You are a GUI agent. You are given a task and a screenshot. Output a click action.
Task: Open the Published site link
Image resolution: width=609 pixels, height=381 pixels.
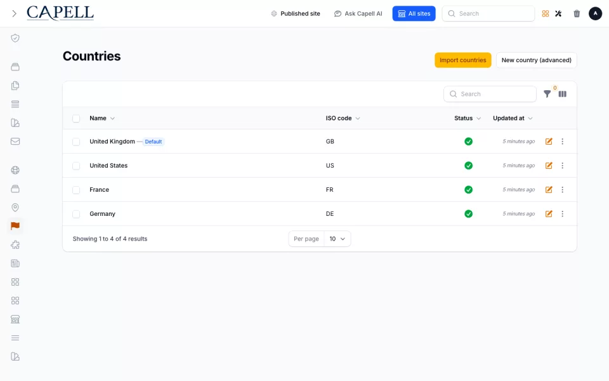(296, 13)
